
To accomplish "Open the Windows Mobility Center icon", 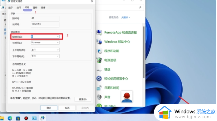I will (99, 41).
